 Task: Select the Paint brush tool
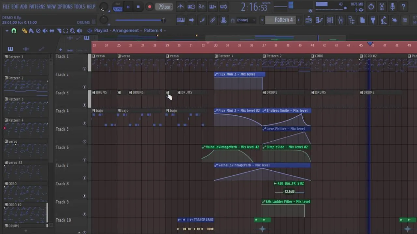(x=31, y=31)
